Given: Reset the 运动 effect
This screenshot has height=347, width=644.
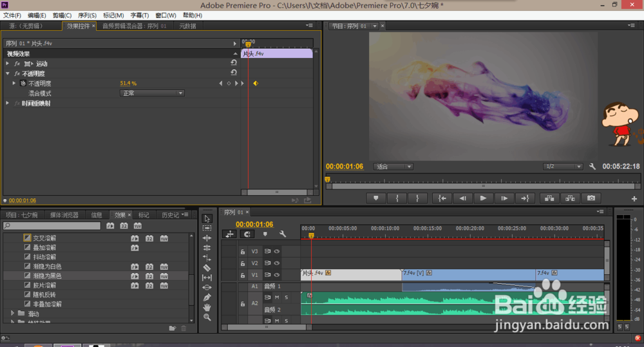Looking at the screenshot, I should pos(234,63).
